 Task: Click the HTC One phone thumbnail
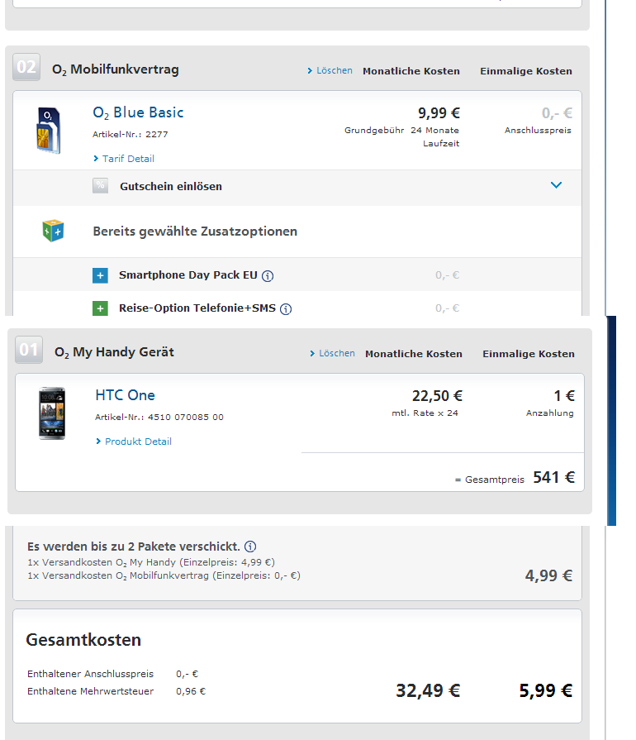pyautogui.click(x=51, y=413)
